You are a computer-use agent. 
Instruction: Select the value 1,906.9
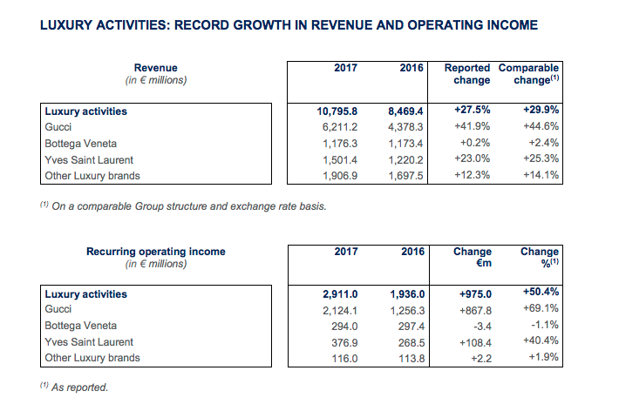(340, 176)
